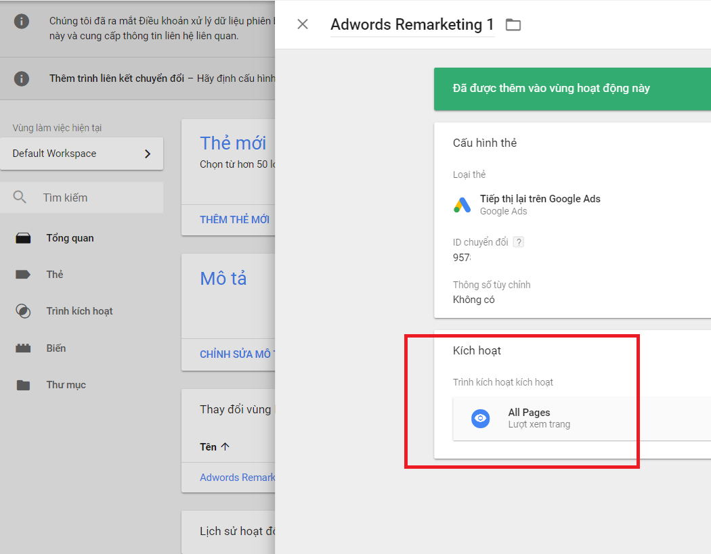Image resolution: width=711 pixels, height=554 pixels.
Task: Edit the tag name Adwords Remarketing 1
Action: click(x=412, y=24)
